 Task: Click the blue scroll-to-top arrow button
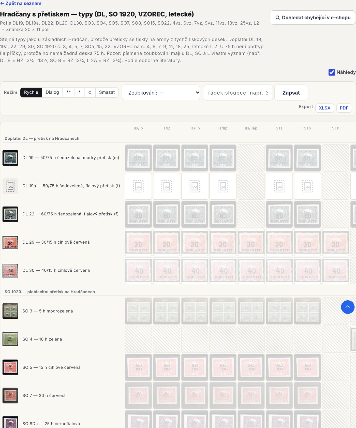(348, 307)
